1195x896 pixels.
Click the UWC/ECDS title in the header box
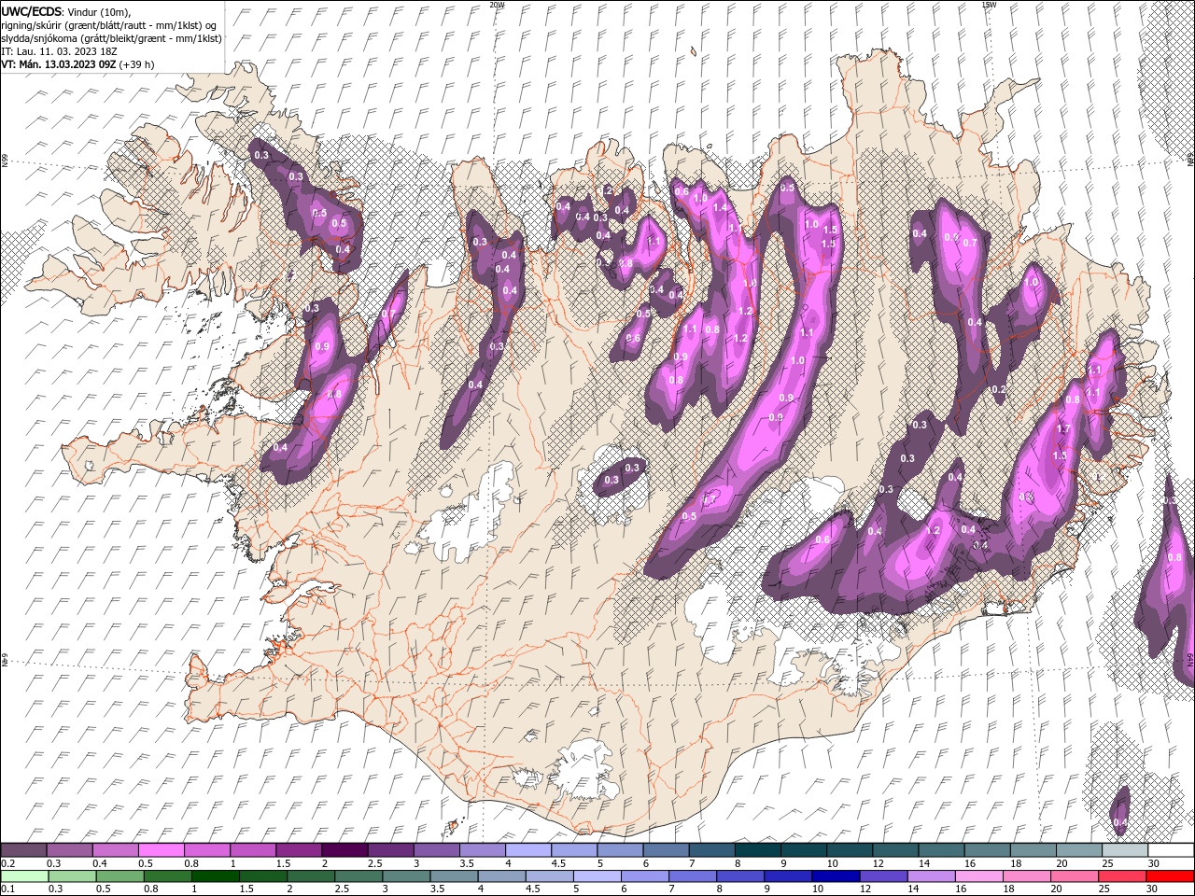pos(32,11)
